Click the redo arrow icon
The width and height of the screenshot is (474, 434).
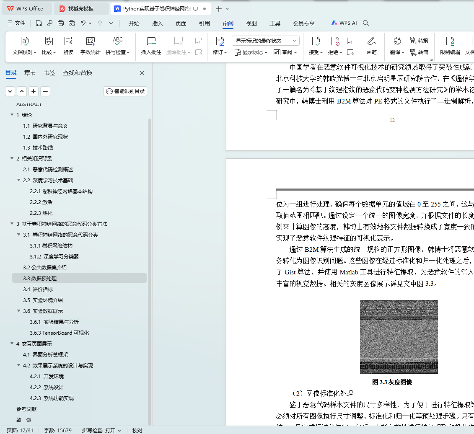coord(100,23)
